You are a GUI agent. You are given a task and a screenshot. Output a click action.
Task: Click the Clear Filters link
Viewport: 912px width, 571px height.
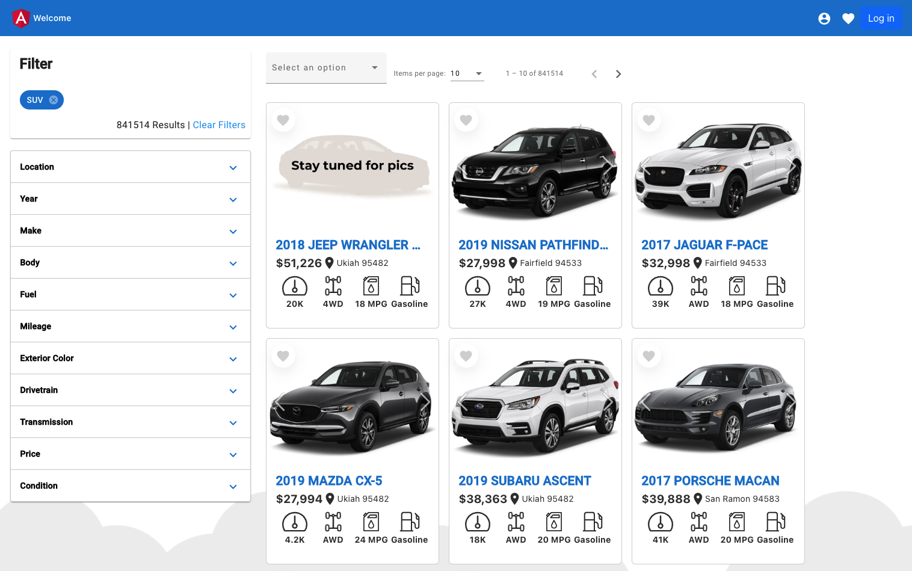point(219,125)
